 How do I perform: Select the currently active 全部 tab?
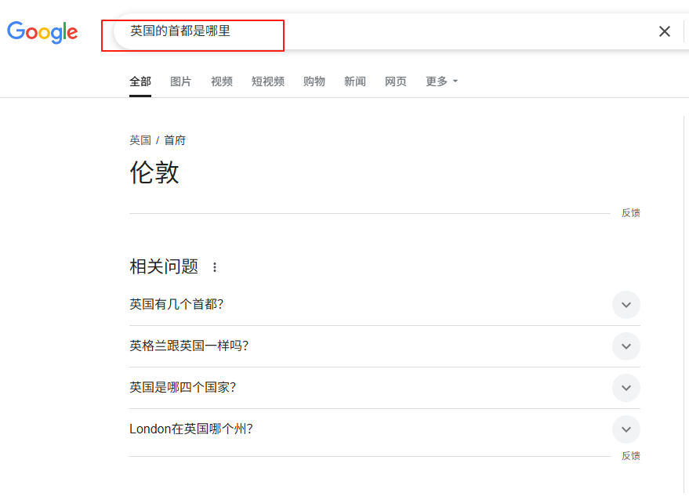click(140, 81)
